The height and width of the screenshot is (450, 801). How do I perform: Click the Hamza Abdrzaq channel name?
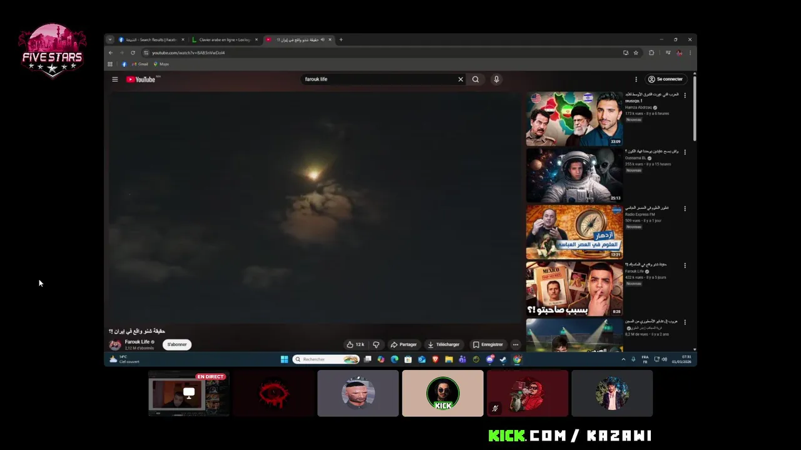click(x=638, y=107)
